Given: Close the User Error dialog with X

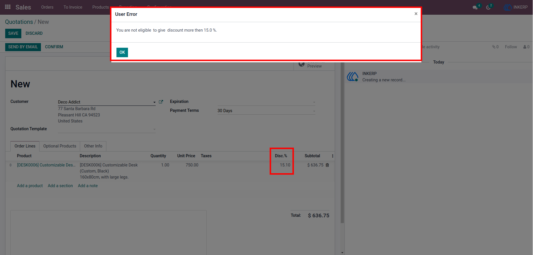Looking at the screenshot, I should 416,14.
